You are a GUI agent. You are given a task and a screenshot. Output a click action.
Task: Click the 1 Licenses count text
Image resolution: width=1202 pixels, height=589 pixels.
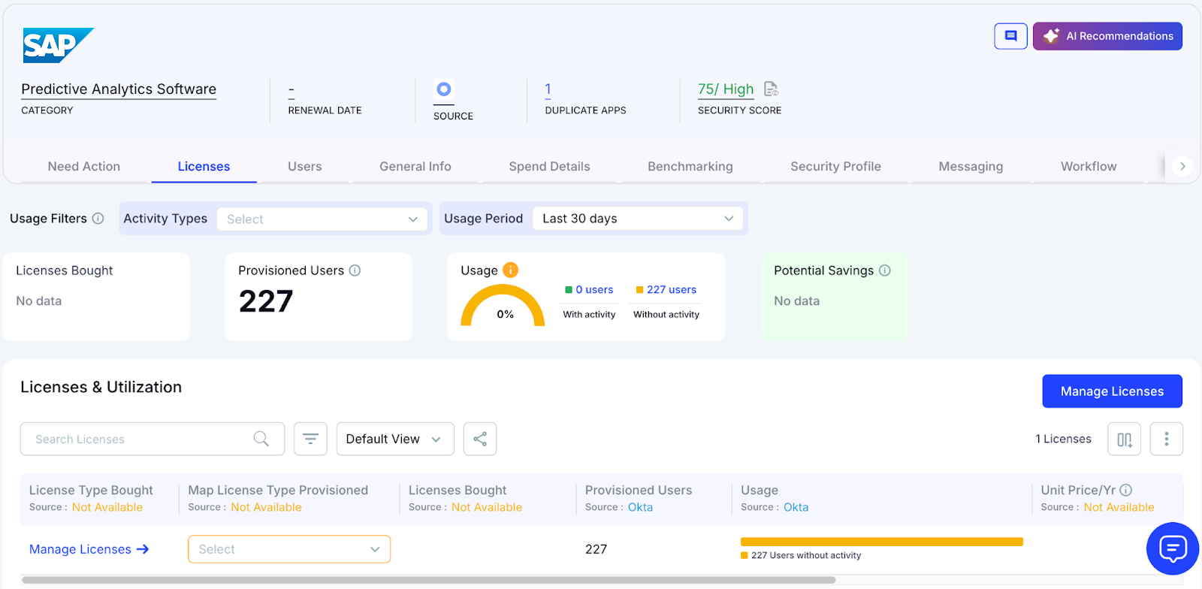click(1063, 439)
